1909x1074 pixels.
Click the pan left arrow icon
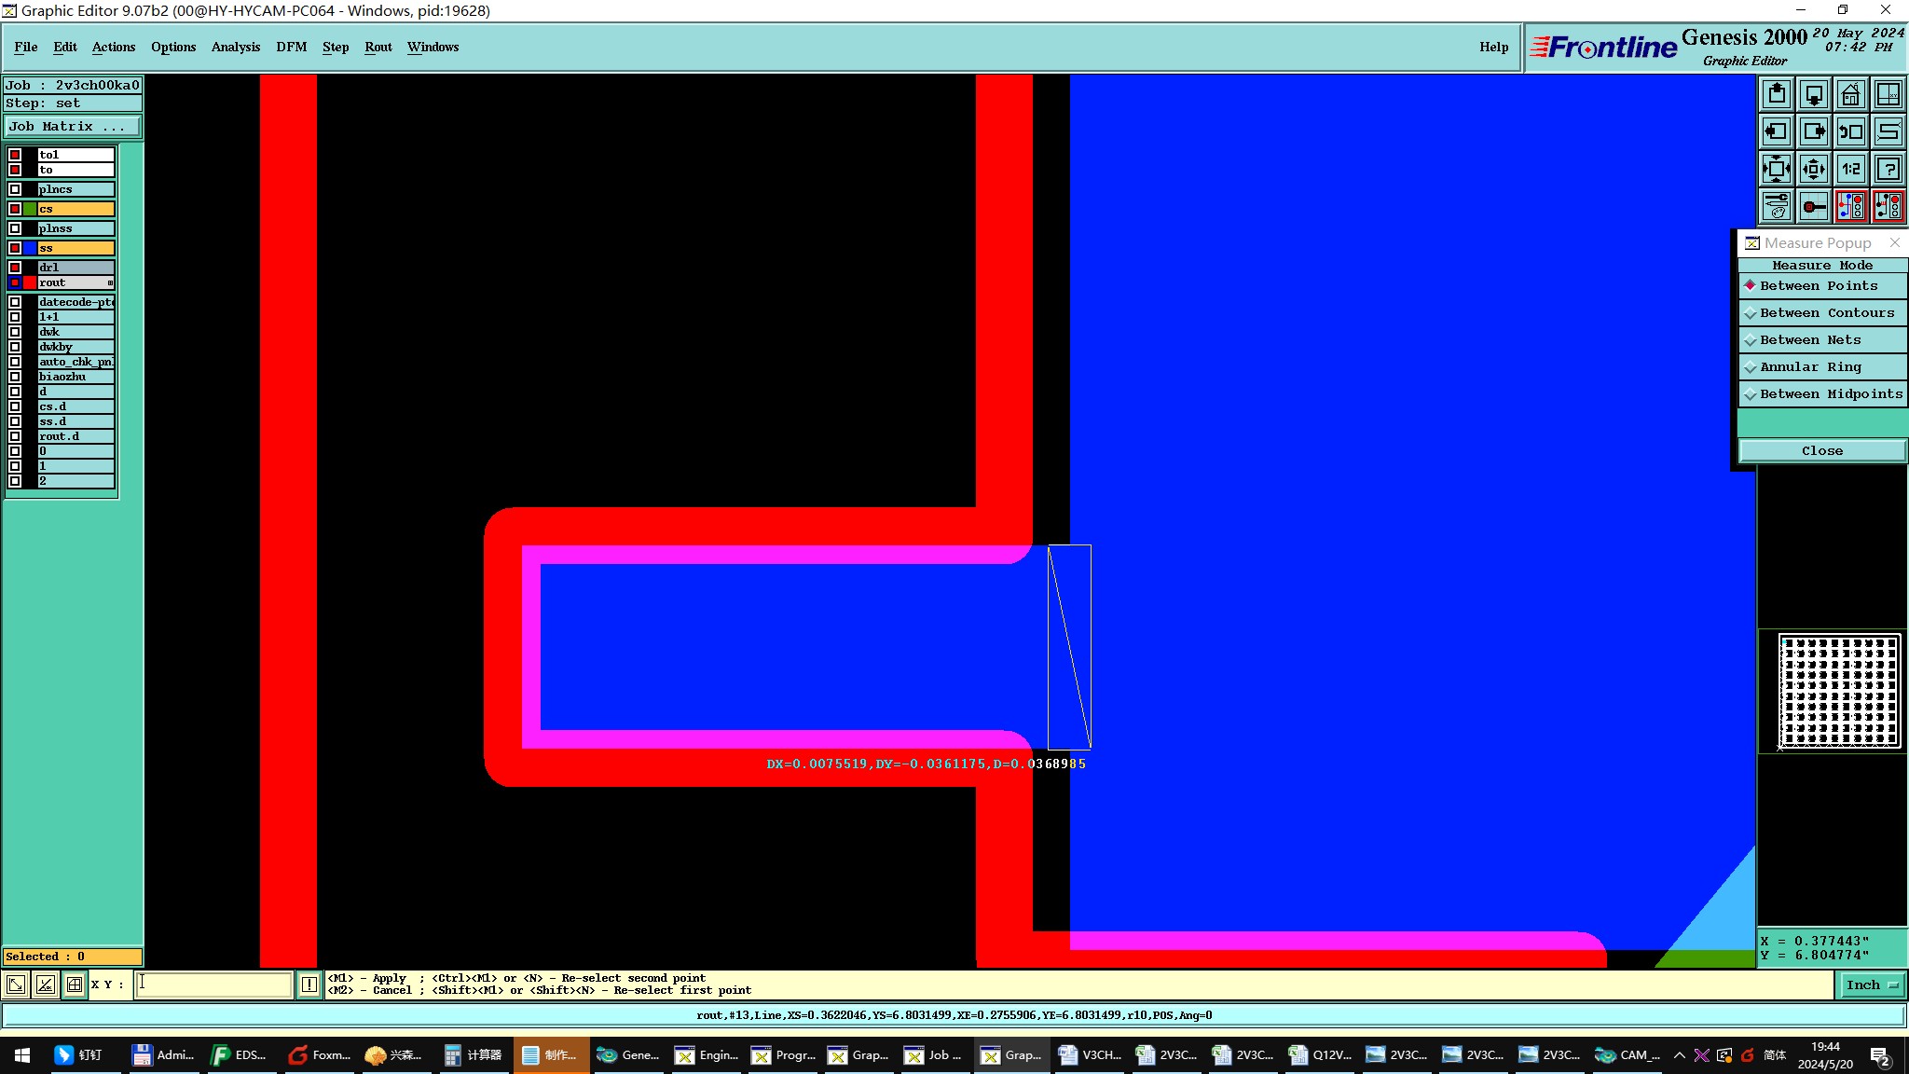tap(1777, 131)
